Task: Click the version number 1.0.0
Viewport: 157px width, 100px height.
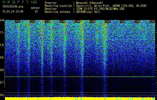Action: pos(34,2)
